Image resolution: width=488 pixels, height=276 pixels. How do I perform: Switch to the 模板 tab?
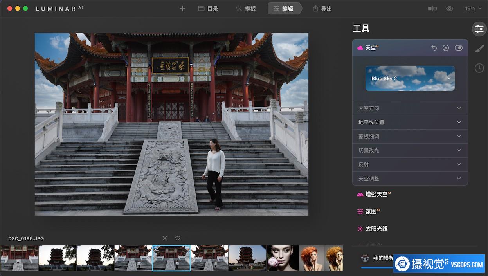point(246,9)
